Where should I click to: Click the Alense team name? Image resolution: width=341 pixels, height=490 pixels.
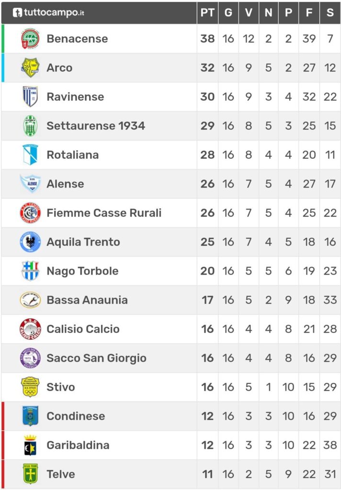(x=65, y=184)
